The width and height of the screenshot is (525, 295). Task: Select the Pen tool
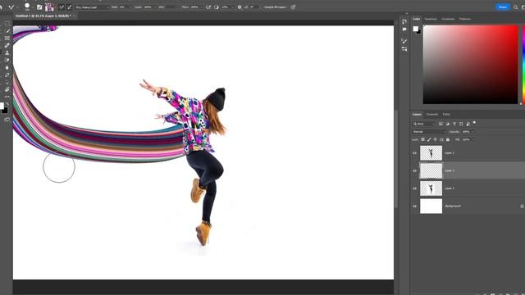[x=7, y=75]
